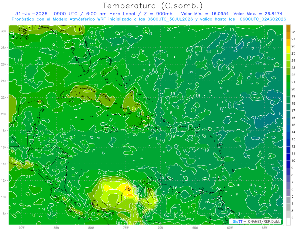
Task: Click the legend value label 26
Action: (x=293, y=46)
